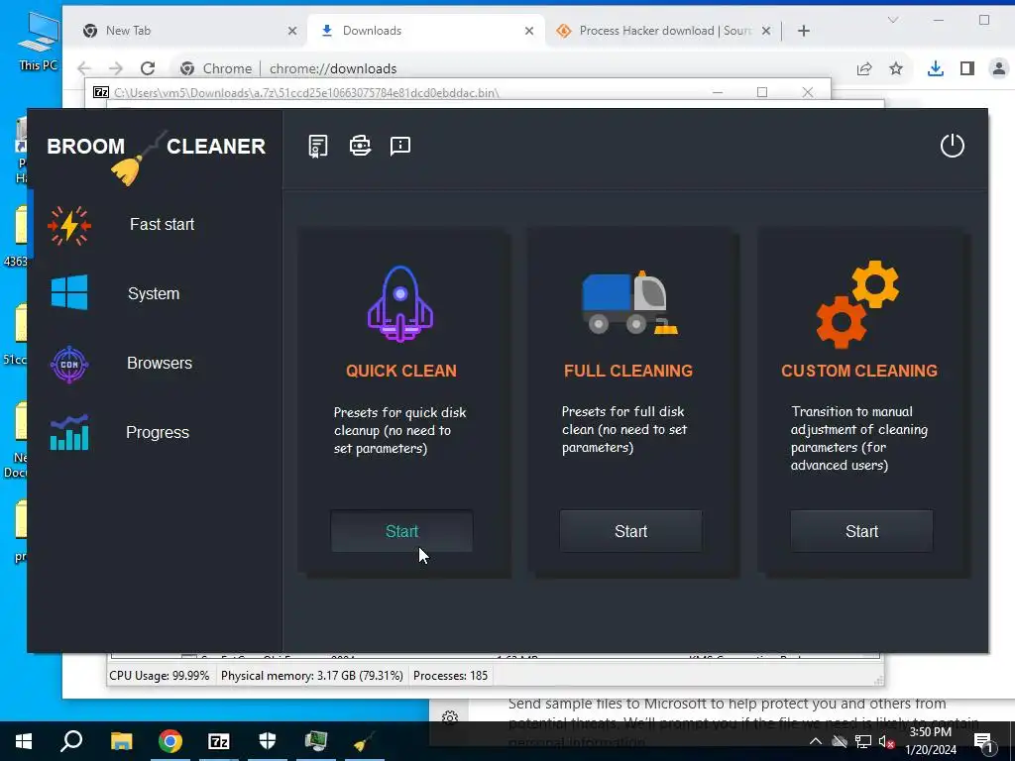1015x761 pixels.
Task: Click the System Windows logo icon
Action: tap(69, 292)
